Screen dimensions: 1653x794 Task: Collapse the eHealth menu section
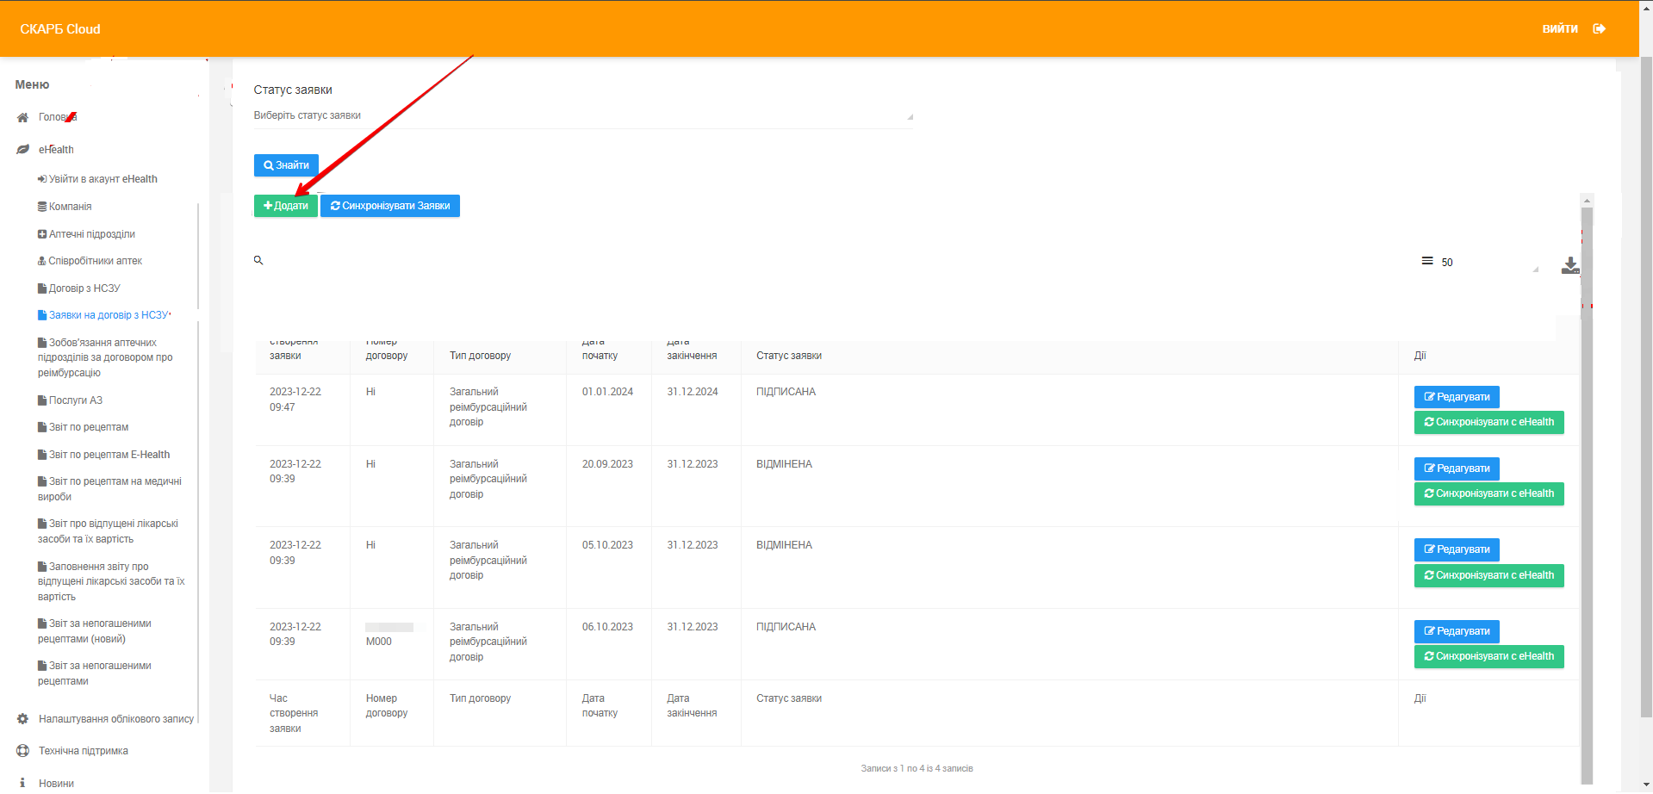pyautogui.click(x=56, y=150)
